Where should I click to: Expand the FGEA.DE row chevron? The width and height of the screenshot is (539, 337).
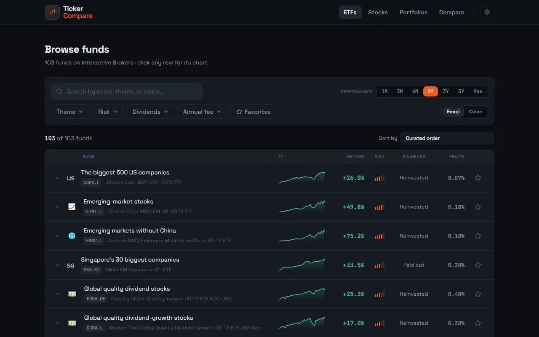pyautogui.click(x=57, y=294)
